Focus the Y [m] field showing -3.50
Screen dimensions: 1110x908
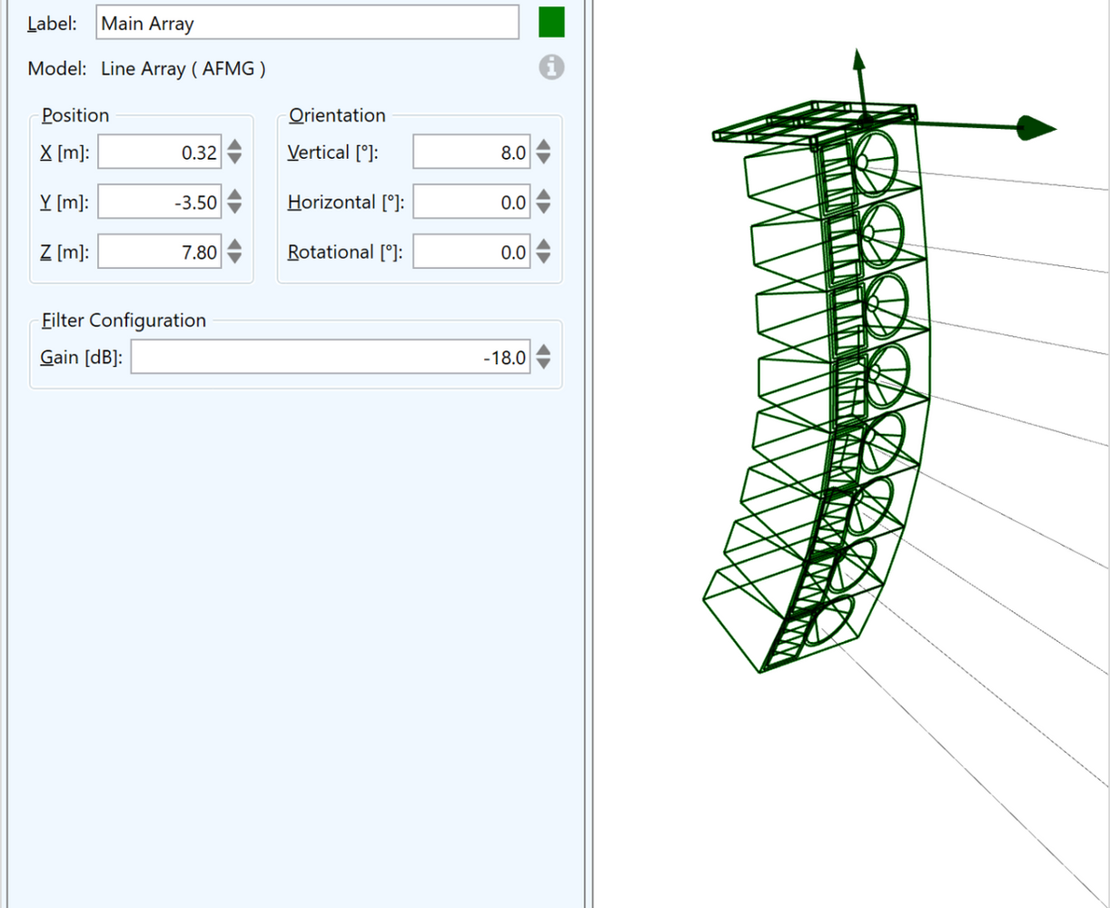[160, 202]
